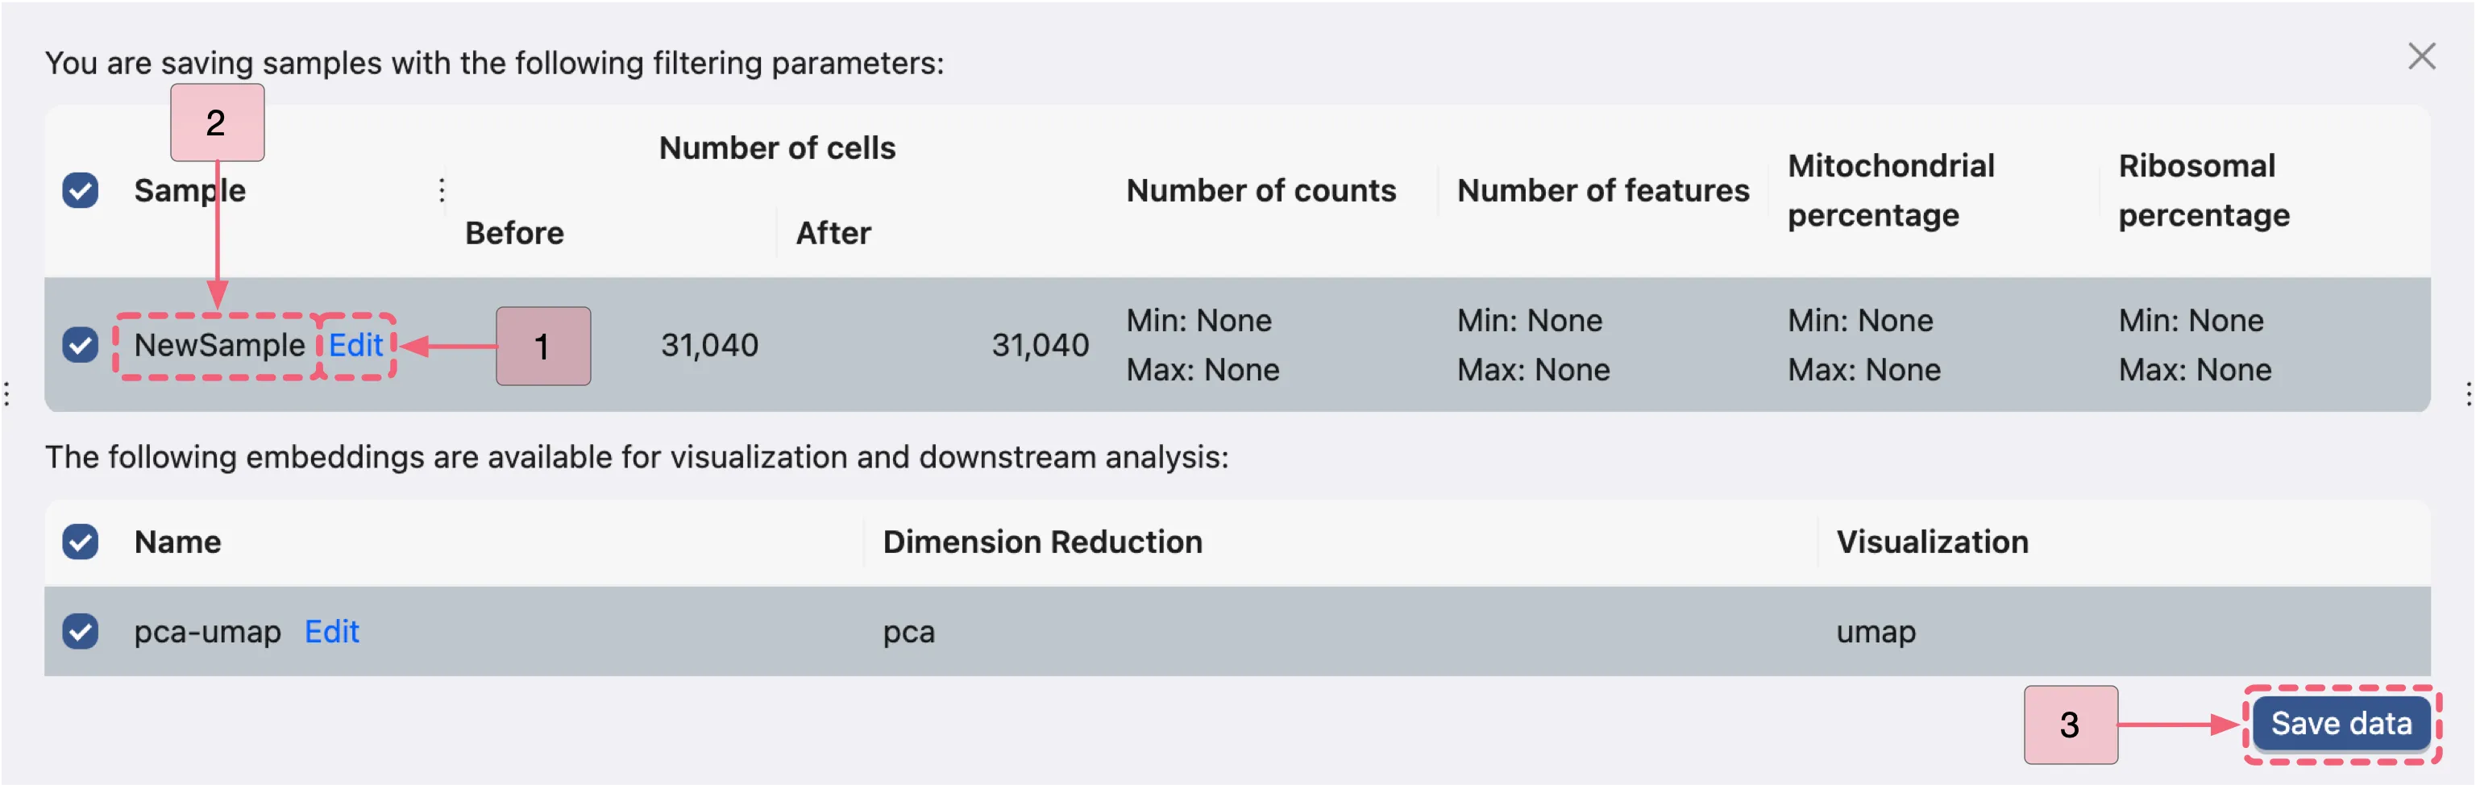The image size is (2476, 785).
Task: Click the Ribosomal percentage column header
Action: [2203, 190]
